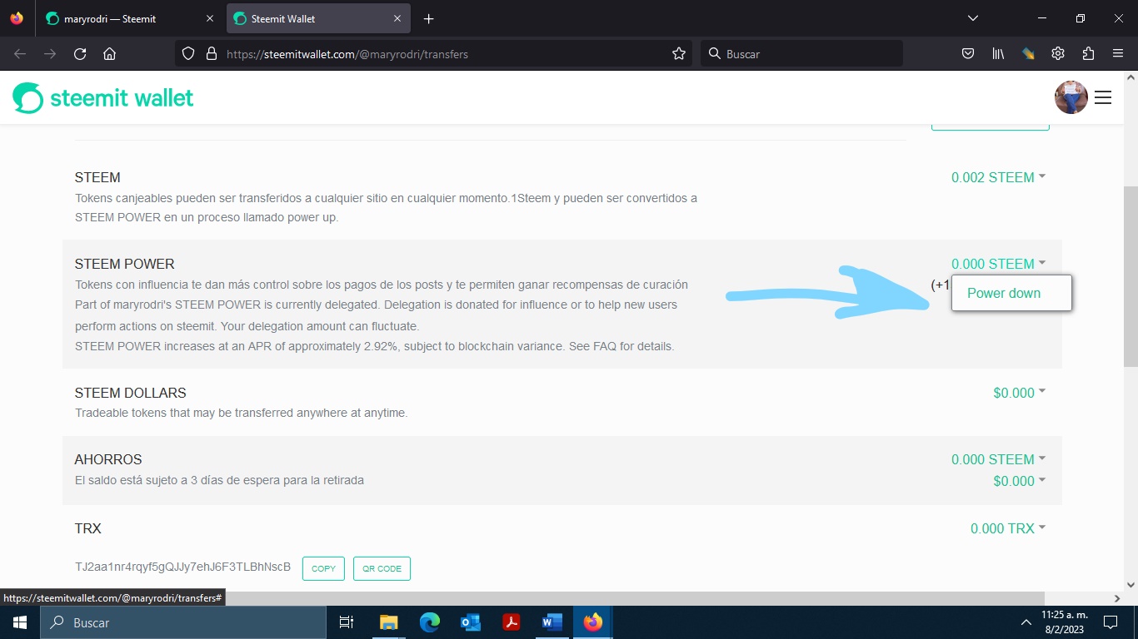The height and width of the screenshot is (639, 1138).
Task: Open Windows Task View
Action: tap(347, 622)
